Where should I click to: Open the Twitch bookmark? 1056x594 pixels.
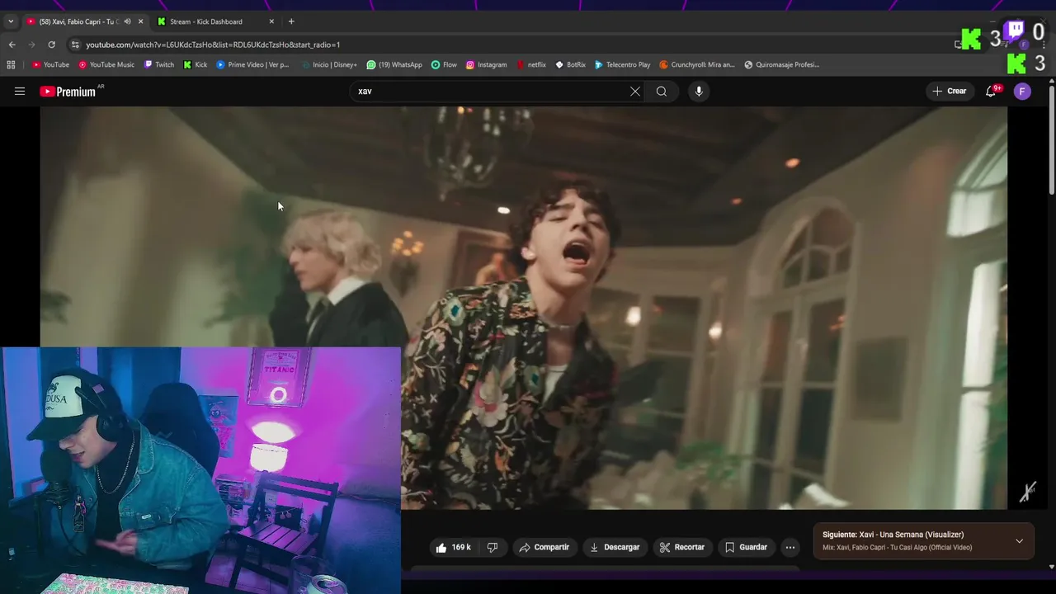[159, 64]
